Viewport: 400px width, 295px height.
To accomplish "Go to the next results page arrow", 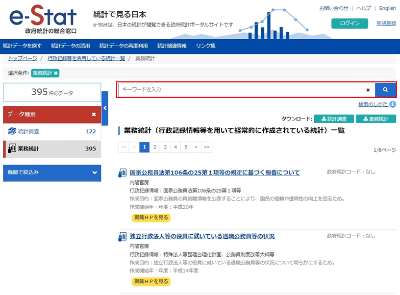I will pos(196,147).
